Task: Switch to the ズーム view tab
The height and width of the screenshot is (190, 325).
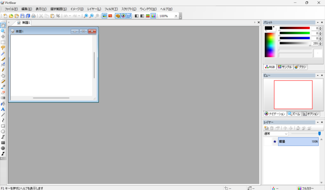Action: [294, 114]
